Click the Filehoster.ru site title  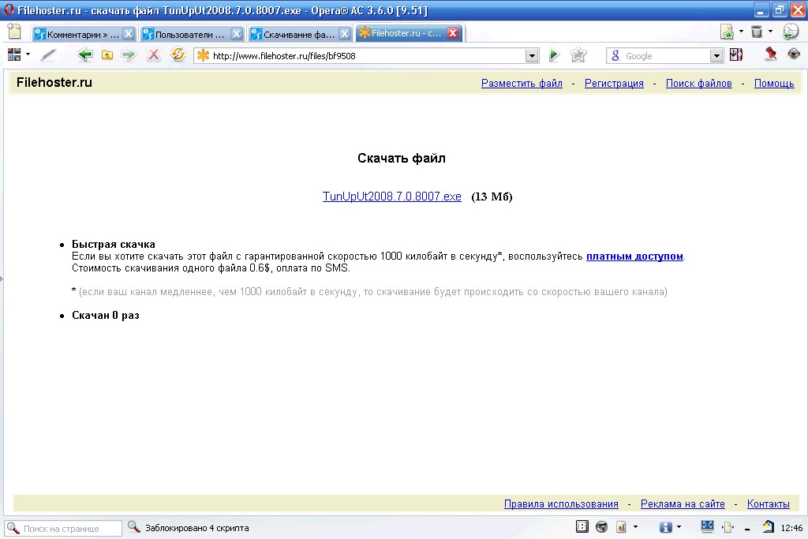click(x=54, y=82)
